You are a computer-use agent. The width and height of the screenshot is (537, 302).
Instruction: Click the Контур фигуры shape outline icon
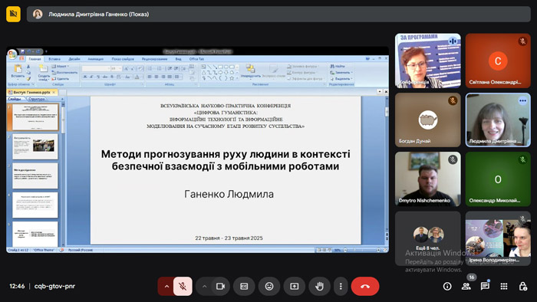tap(303, 73)
